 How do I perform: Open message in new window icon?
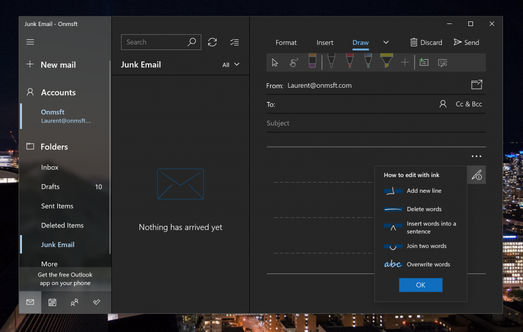[476, 85]
